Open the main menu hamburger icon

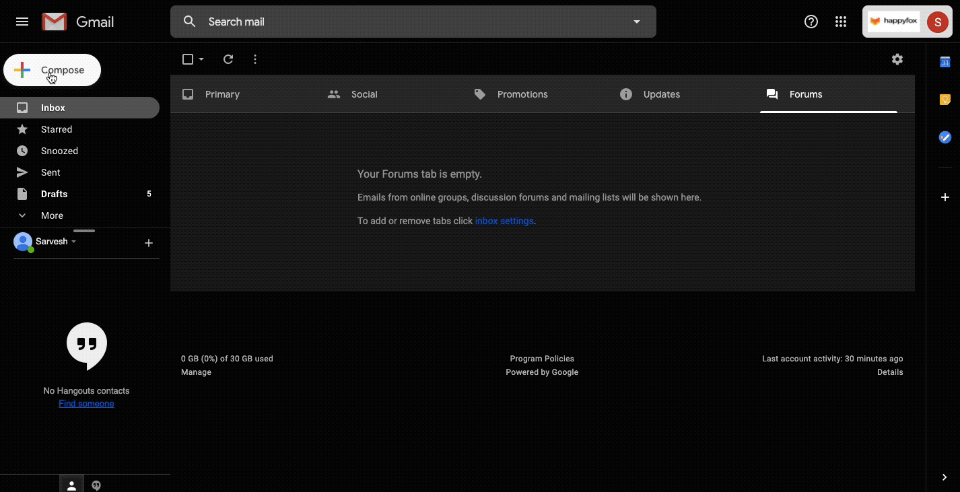(x=22, y=22)
